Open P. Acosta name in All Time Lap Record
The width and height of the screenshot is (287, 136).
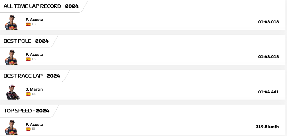point(34,20)
